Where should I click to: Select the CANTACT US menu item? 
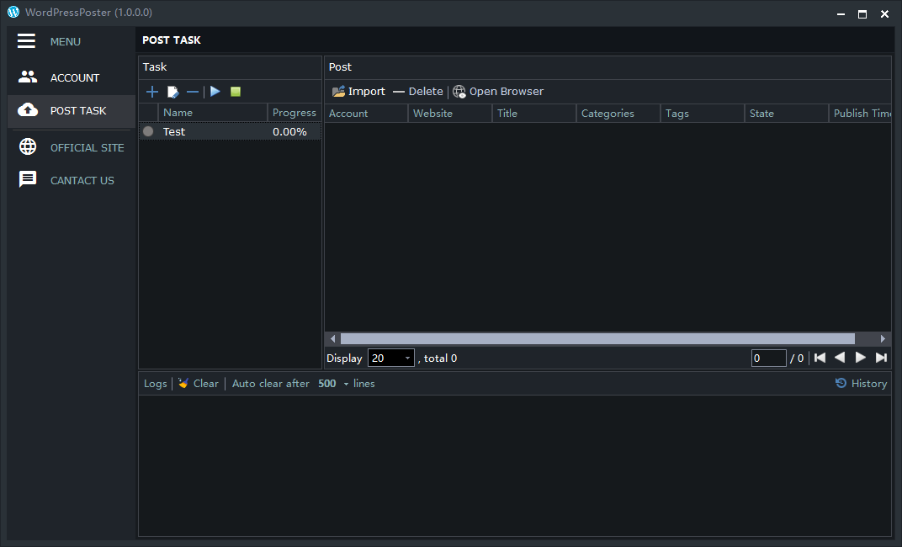pos(82,180)
